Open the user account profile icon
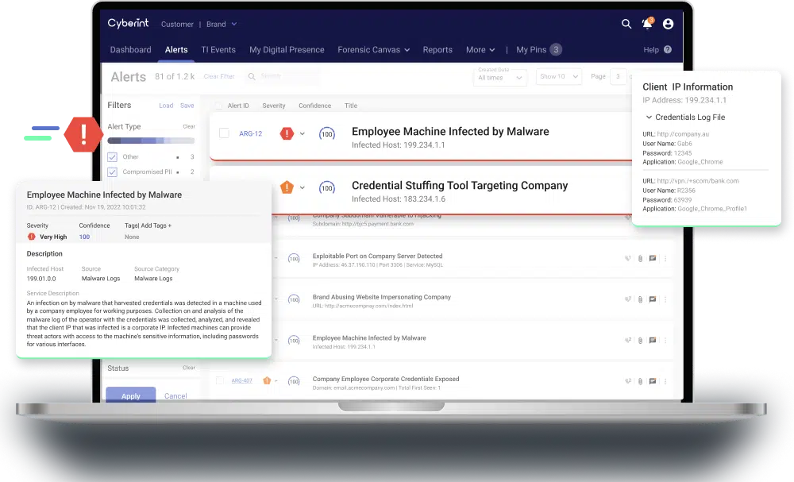This screenshot has height=482, width=794. point(668,24)
